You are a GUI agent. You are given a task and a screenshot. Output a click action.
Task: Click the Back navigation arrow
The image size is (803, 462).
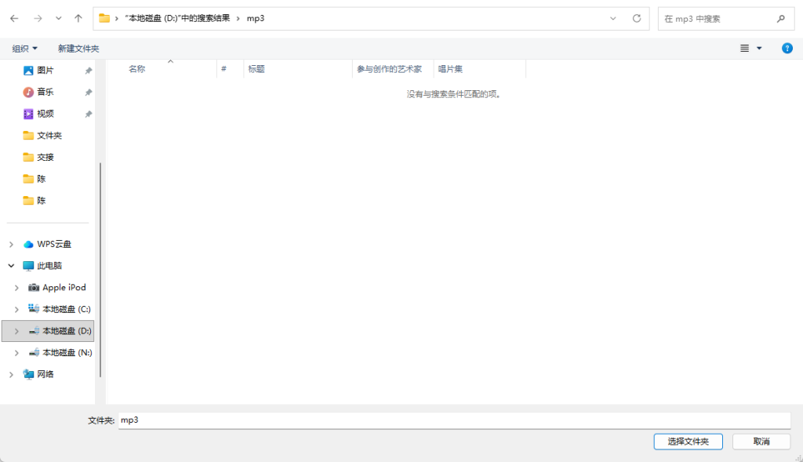(x=14, y=18)
